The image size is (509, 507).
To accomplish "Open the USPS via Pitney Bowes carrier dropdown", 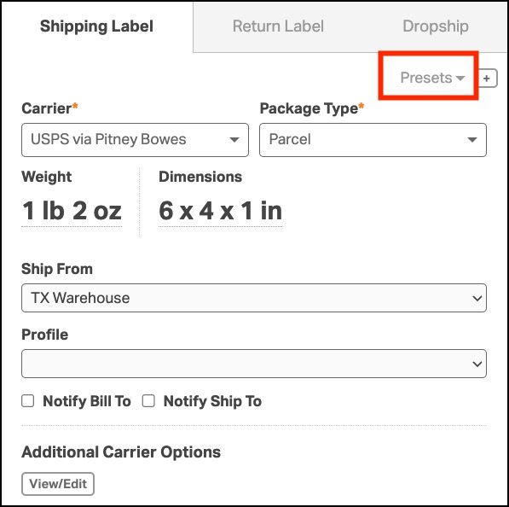I will pyautogui.click(x=135, y=140).
